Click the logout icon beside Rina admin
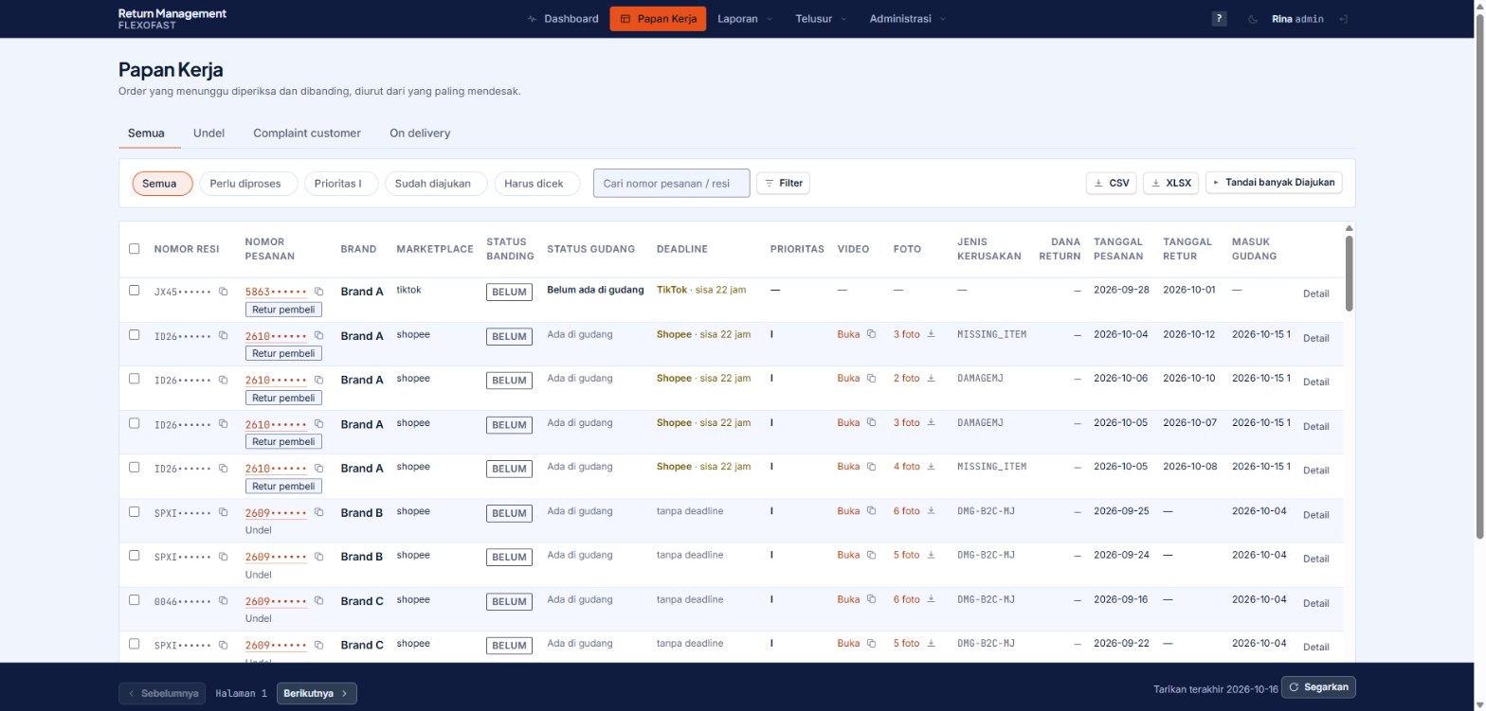Viewport: 1486px width, 711px height. pos(1343,19)
